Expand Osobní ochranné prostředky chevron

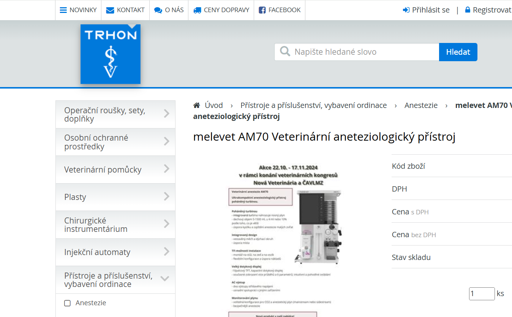pos(166,141)
